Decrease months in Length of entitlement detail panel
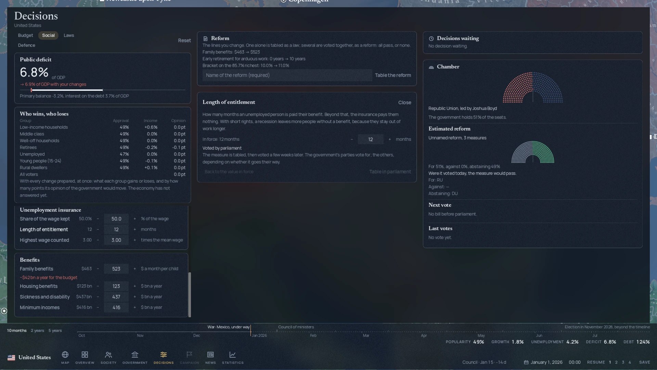This screenshot has width=657, height=370. 351,139
